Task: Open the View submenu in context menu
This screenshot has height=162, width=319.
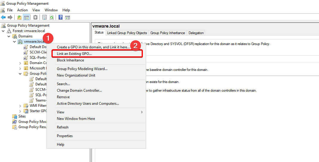Action: point(61,112)
